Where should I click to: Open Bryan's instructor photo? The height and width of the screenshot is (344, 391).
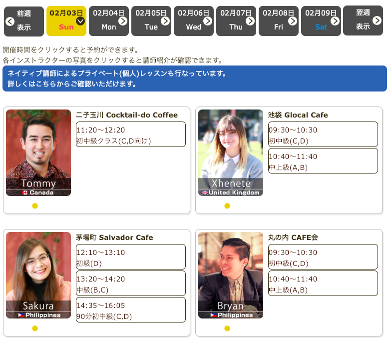click(231, 275)
